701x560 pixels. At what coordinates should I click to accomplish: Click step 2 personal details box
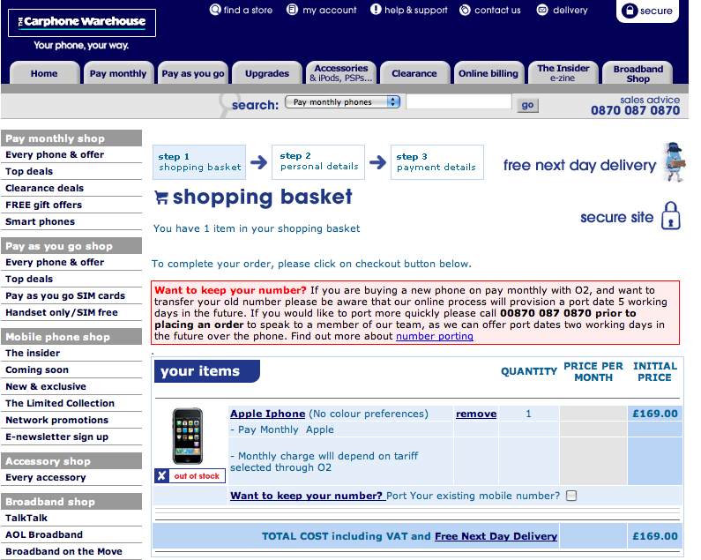click(x=318, y=162)
